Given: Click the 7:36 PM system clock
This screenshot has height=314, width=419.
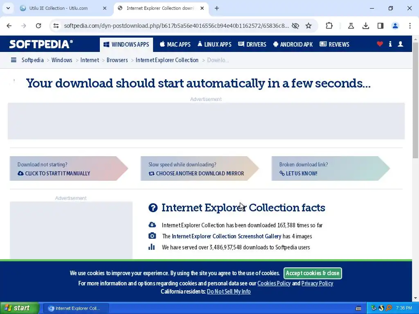Looking at the screenshot, I should (404, 308).
